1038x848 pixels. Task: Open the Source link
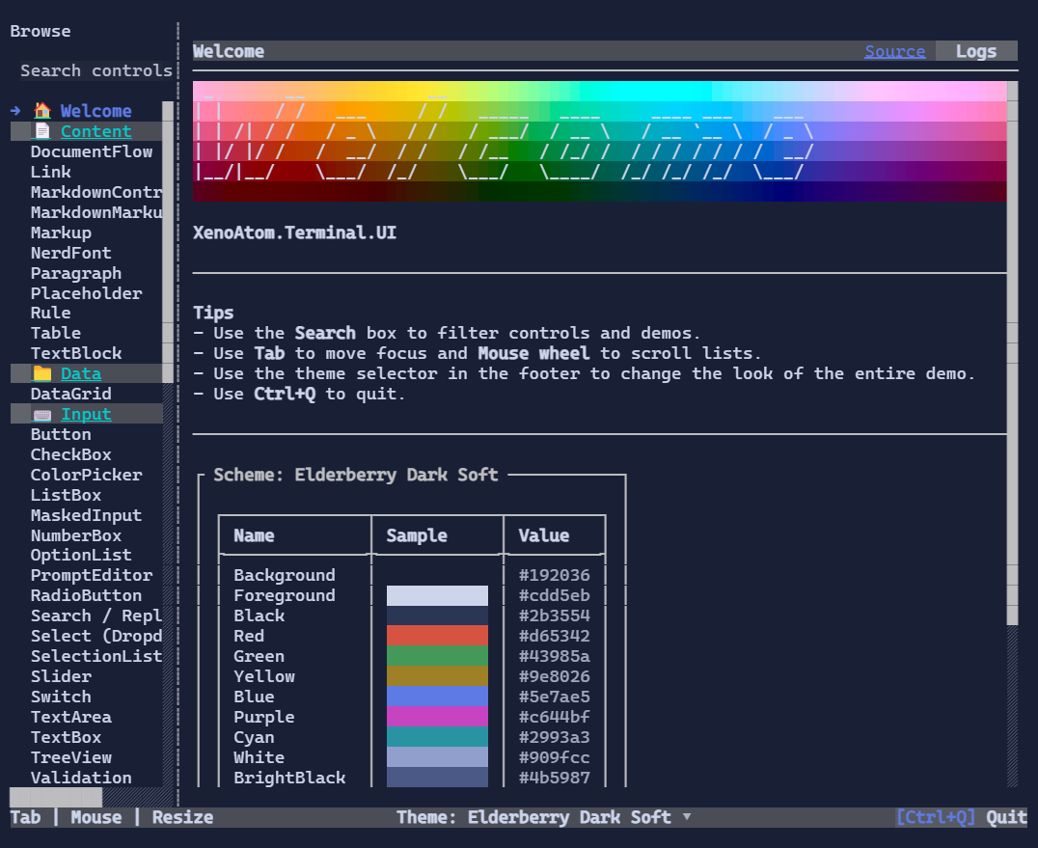(894, 51)
